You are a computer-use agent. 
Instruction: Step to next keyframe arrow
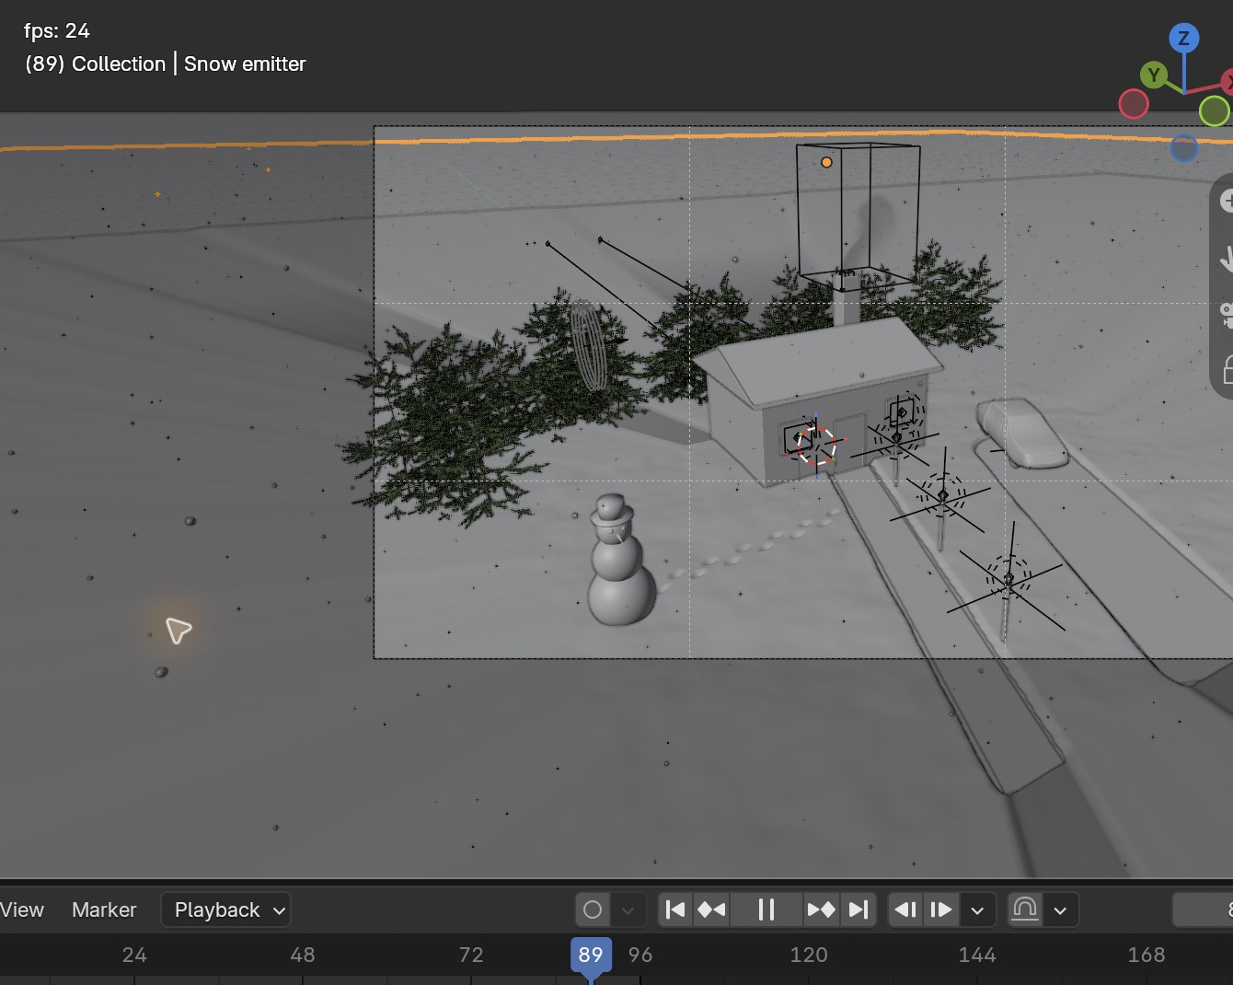coord(941,910)
